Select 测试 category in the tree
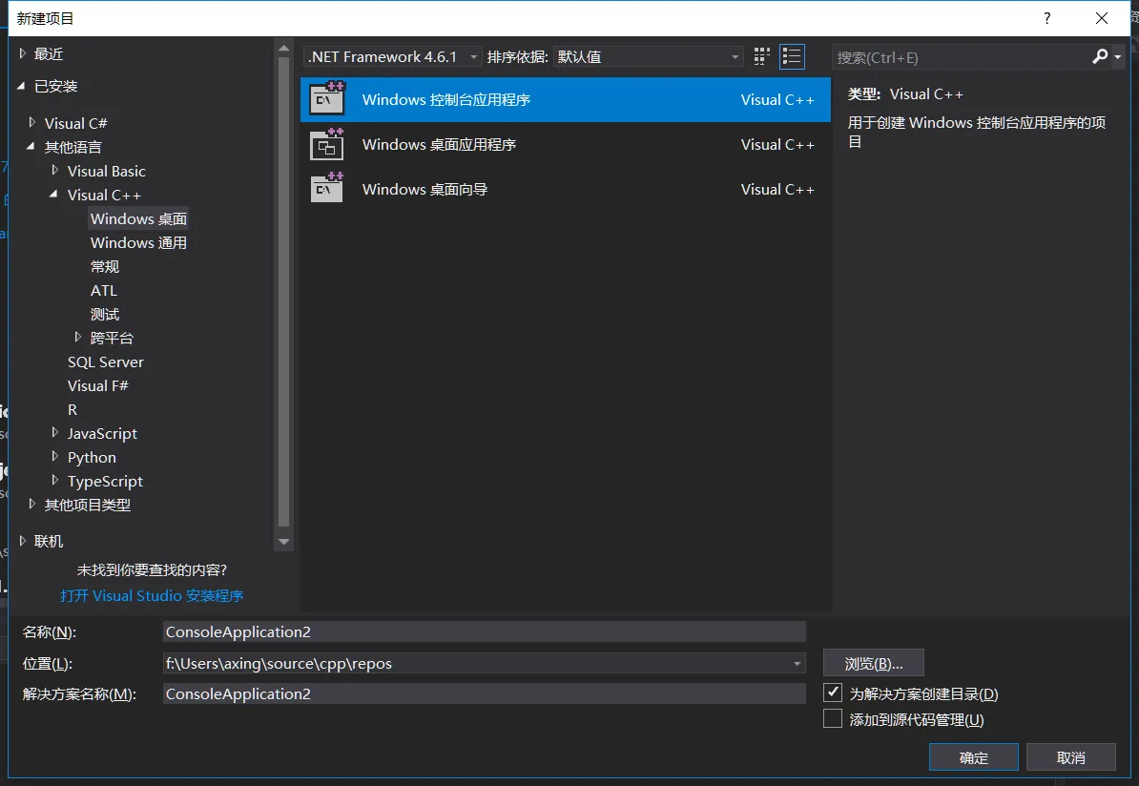This screenshot has height=786, width=1139. point(105,314)
